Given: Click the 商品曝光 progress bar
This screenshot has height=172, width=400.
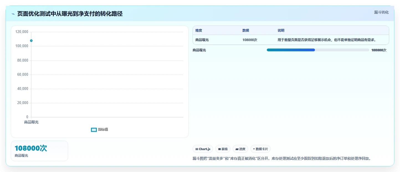Looking at the screenshot, I should (318, 50).
